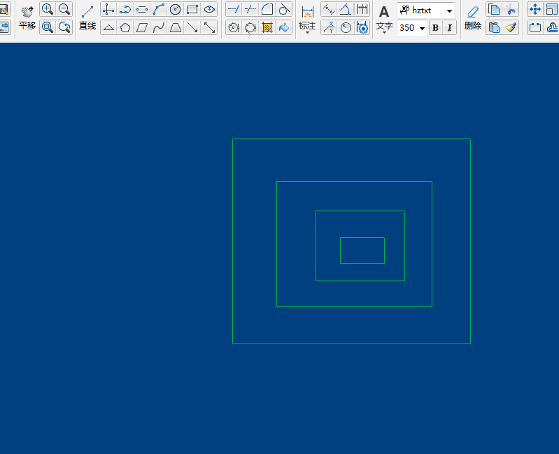Click the outermost green rectangle edge
This screenshot has height=454, width=559.
[351, 139]
